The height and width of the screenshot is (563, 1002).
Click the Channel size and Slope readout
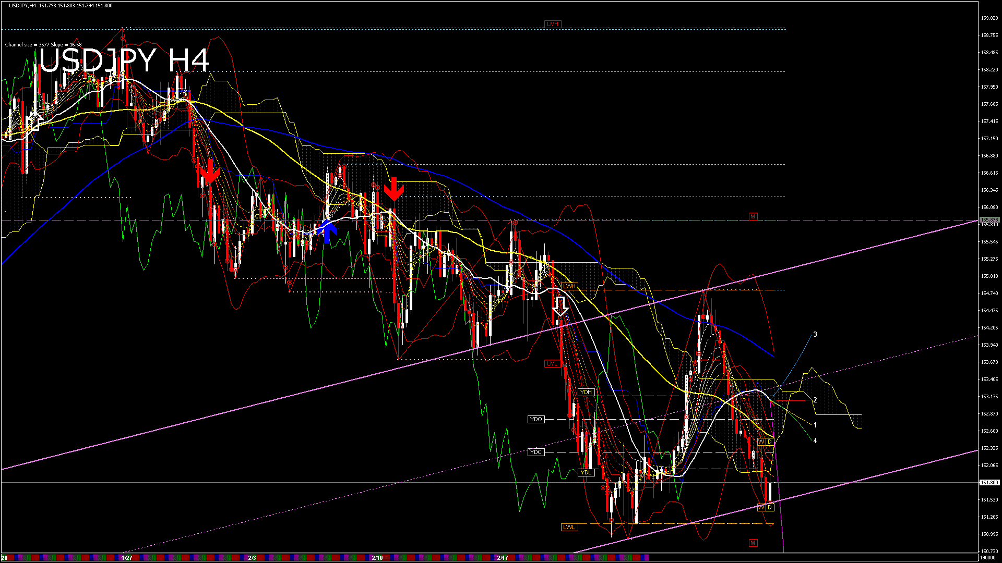tap(43, 45)
